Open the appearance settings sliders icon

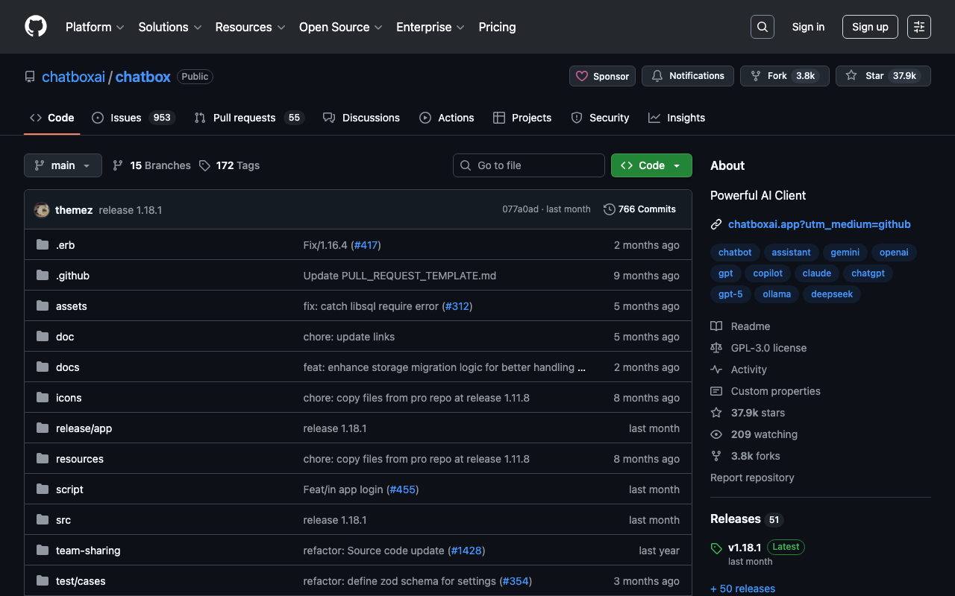click(x=918, y=27)
